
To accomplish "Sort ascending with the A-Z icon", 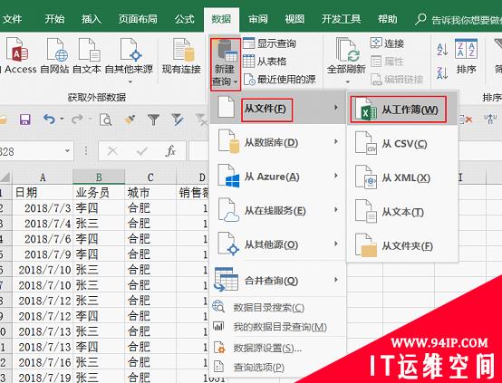I will (442, 50).
